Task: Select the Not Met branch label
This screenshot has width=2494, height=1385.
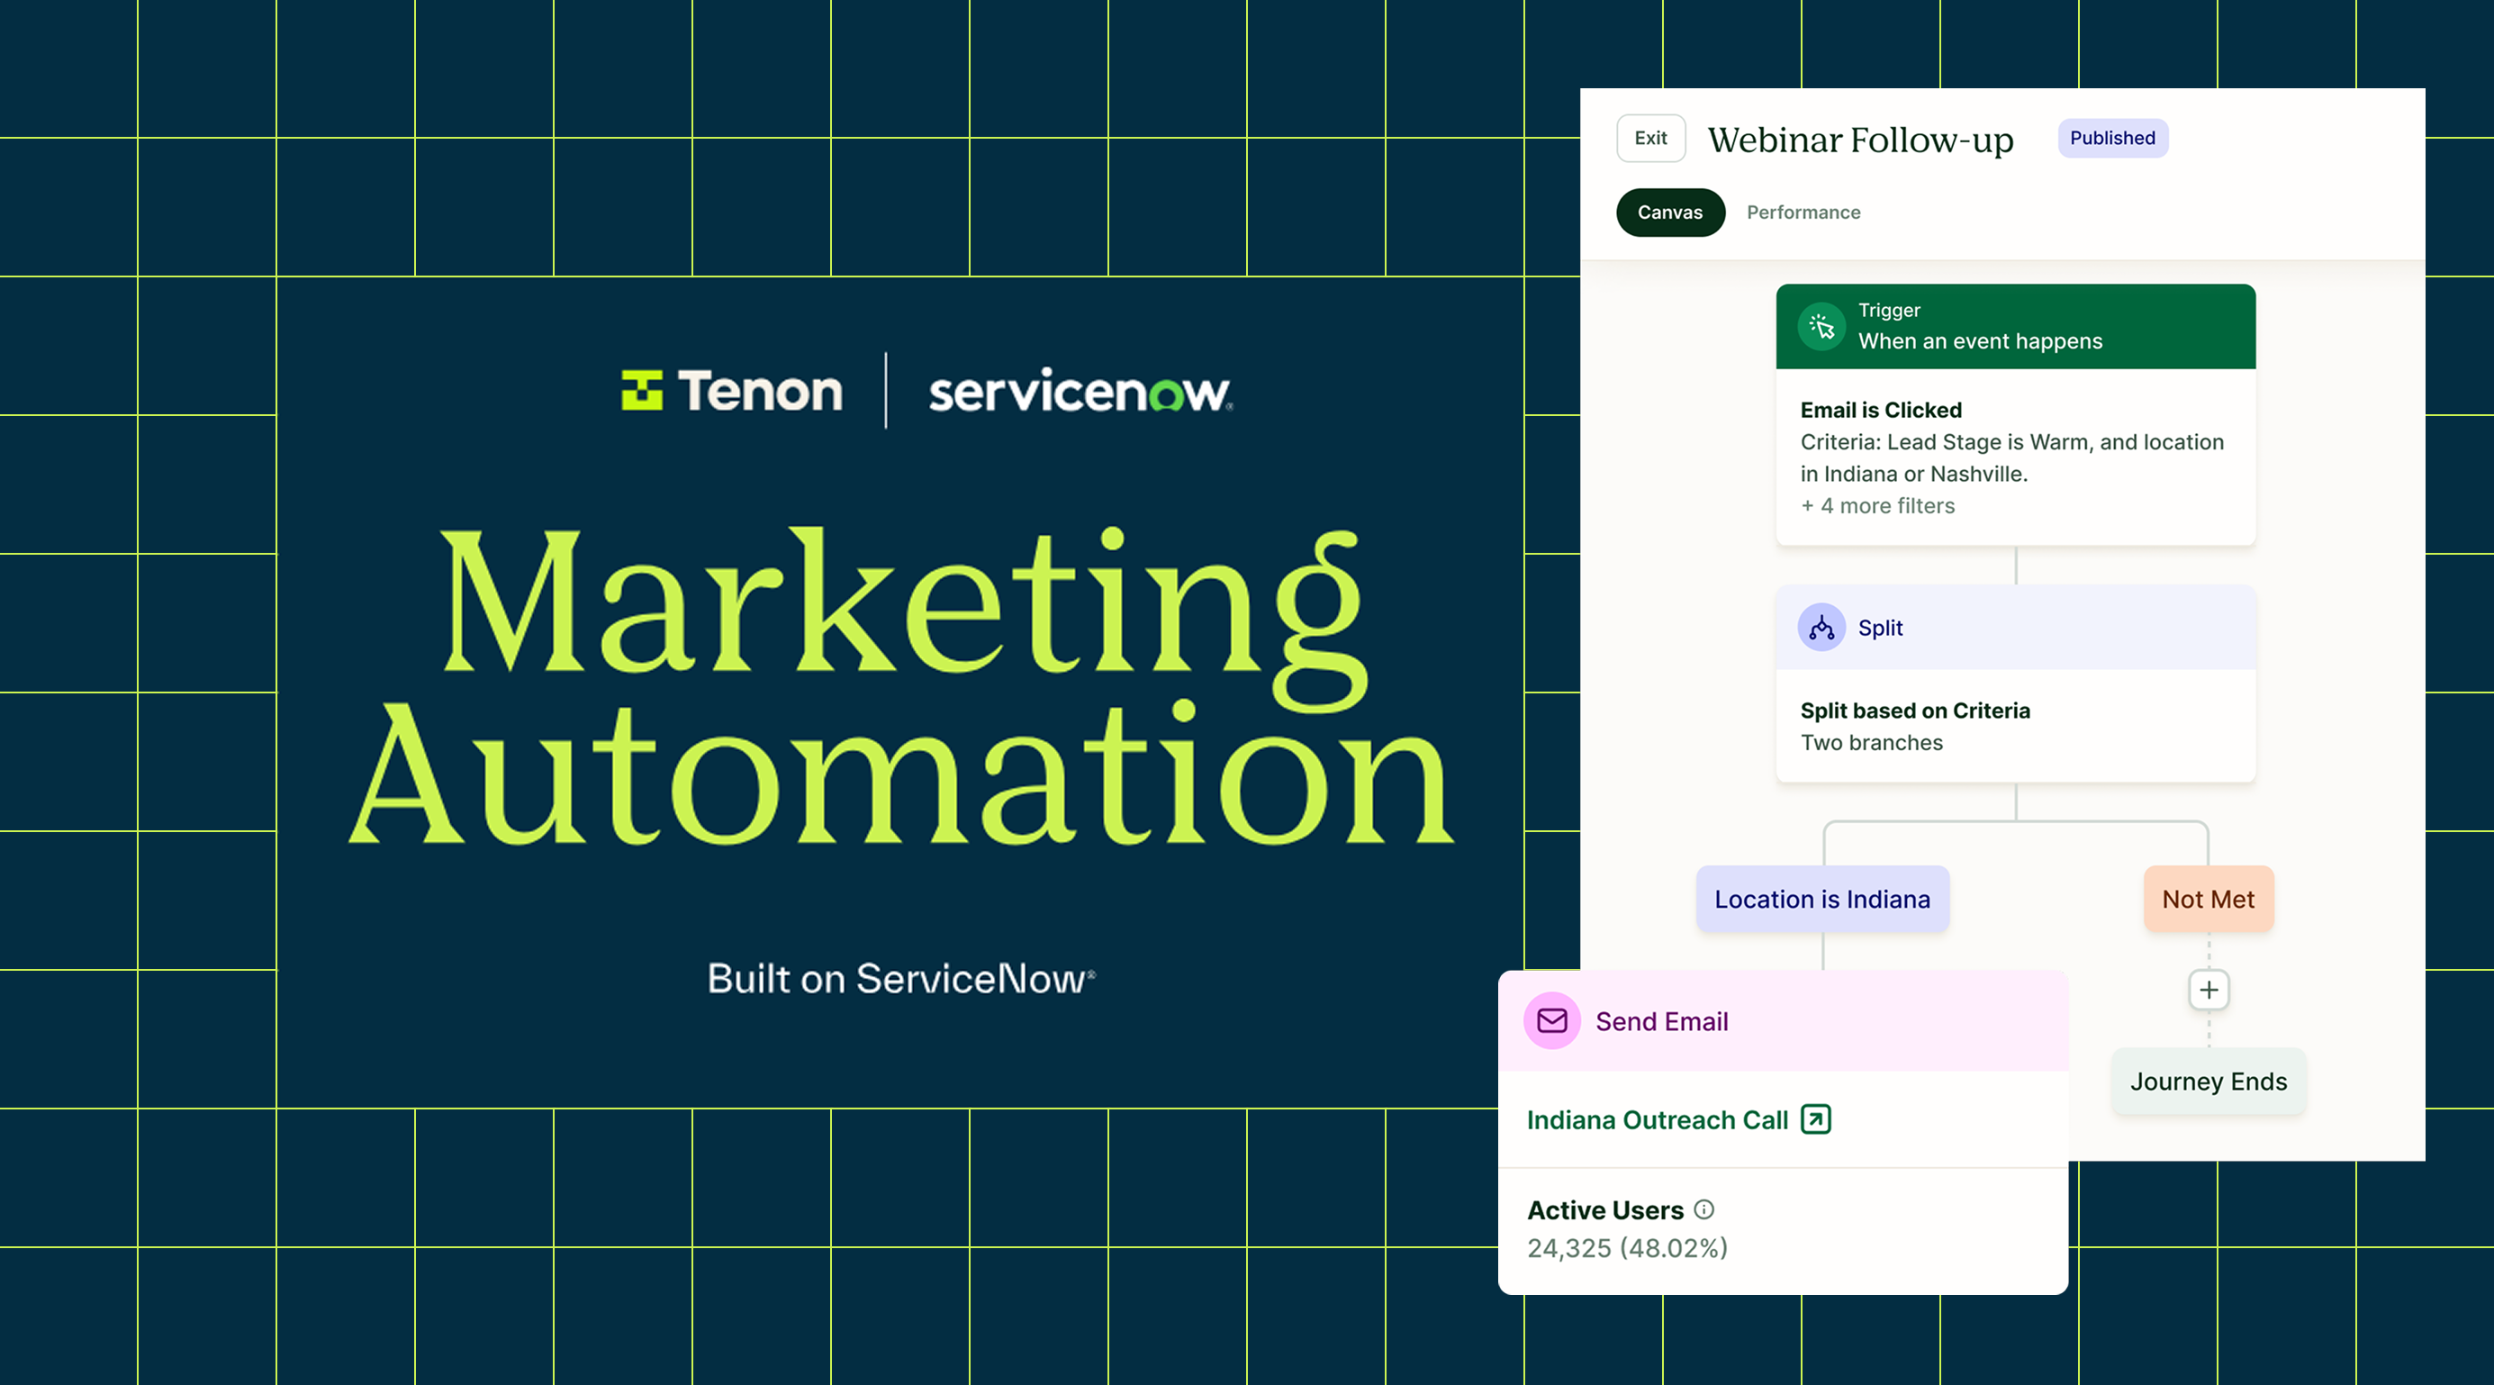Action: tap(2209, 899)
